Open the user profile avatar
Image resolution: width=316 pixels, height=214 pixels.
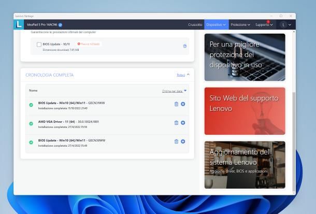283,24
